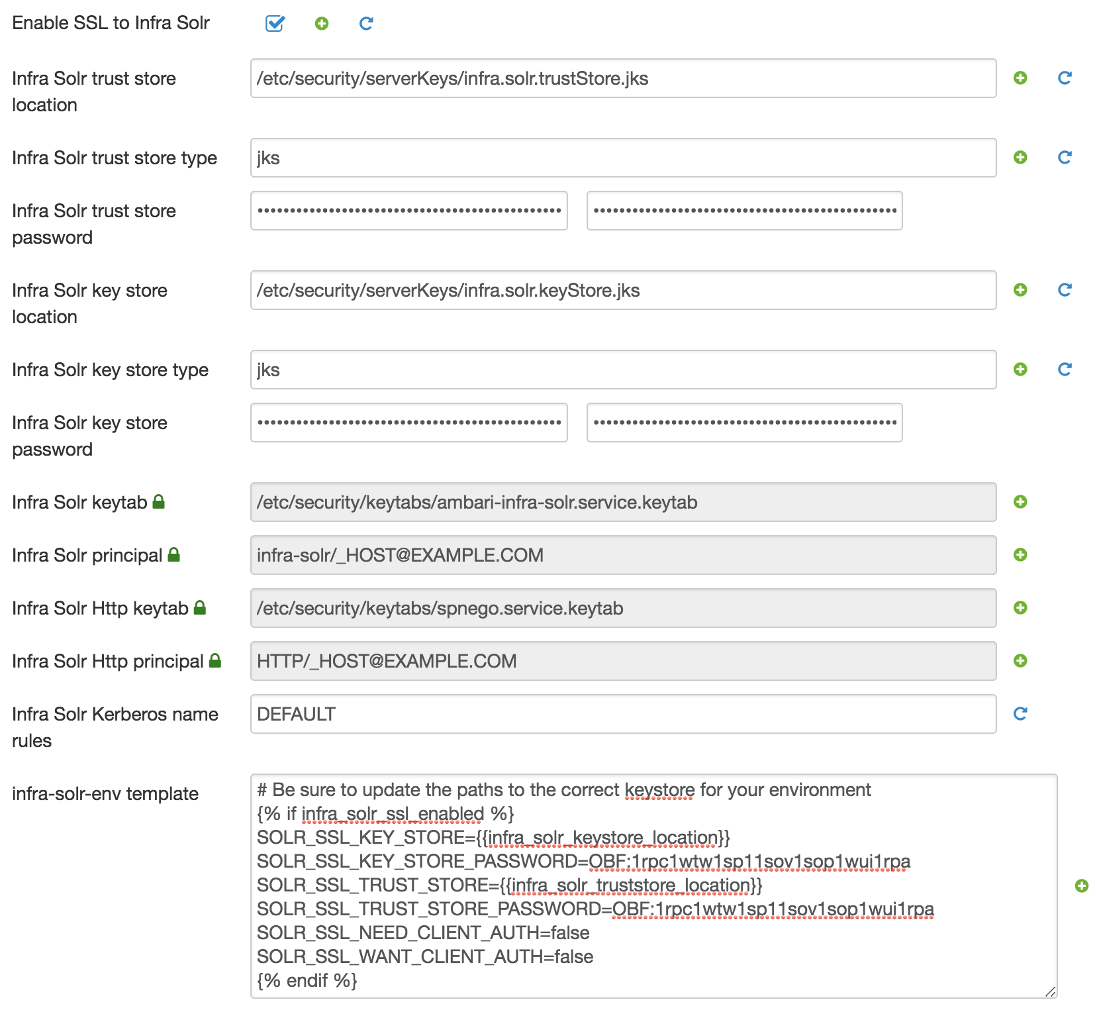Click green plus icon for trust store type
The height and width of the screenshot is (1012, 1099).
[x=1020, y=158]
